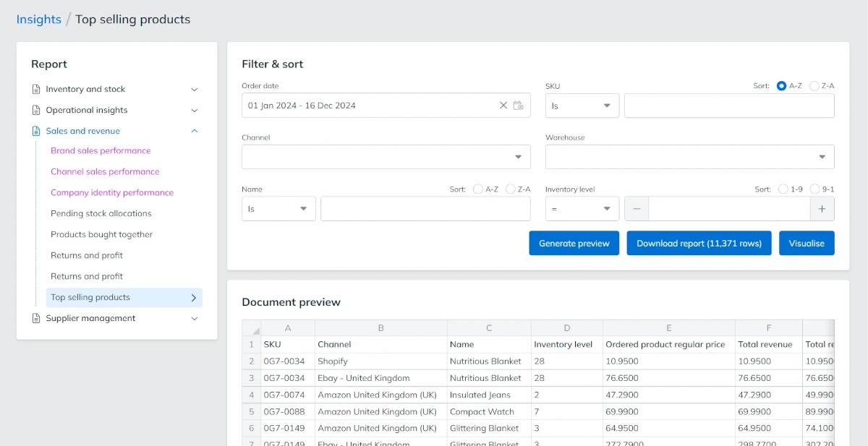The width and height of the screenshot is (868, 446).
Task: Click Generate preview button
Action: coord(574,244)
